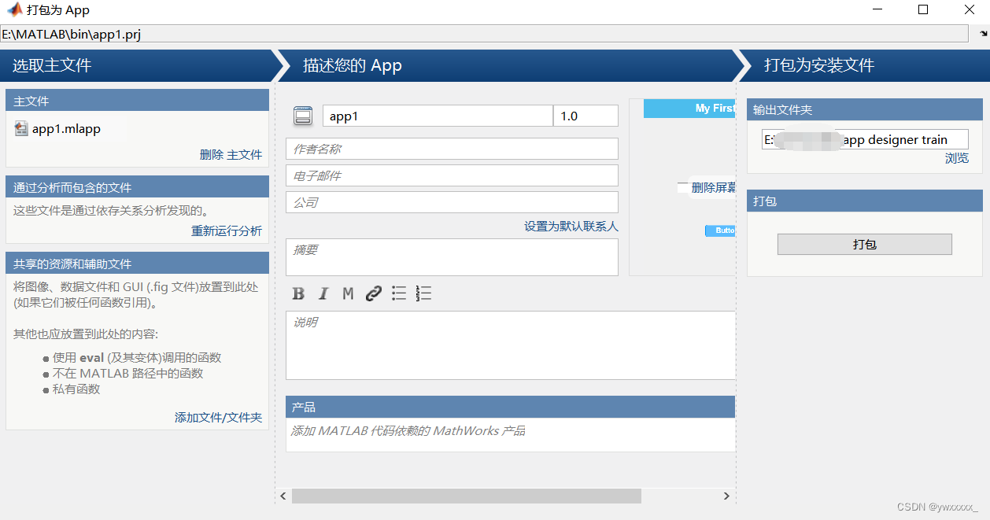The height and width of the screenshot is (520, 990).
Task: Click the 输出文件夹 section header
Action: (865, 109)
